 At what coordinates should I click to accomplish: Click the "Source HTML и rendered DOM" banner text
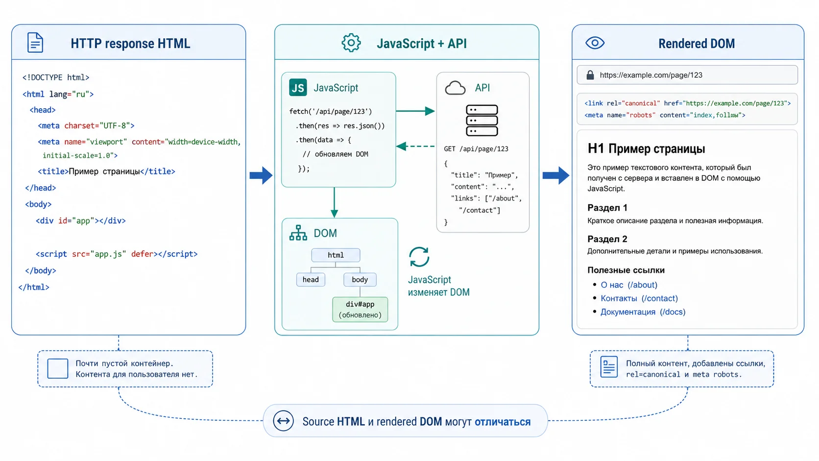point(372,422)
